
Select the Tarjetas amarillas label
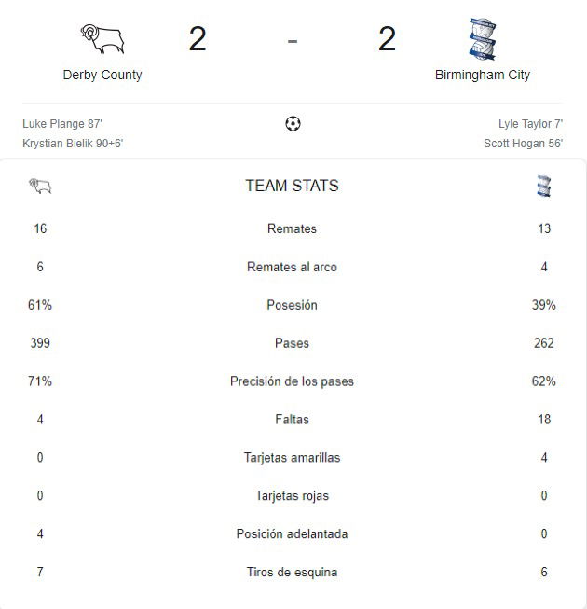[293, 458]
